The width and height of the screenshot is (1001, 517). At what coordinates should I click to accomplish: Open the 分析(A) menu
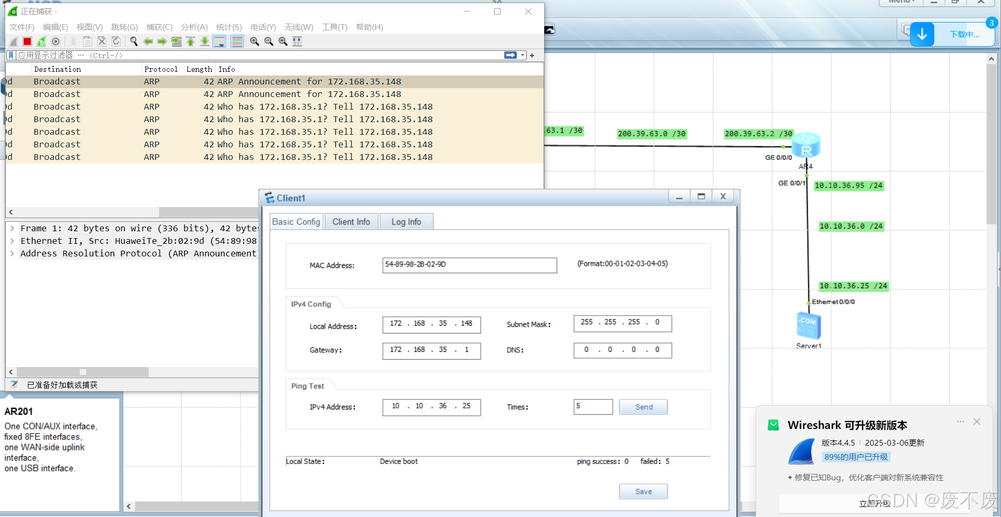tap(194, 27)
